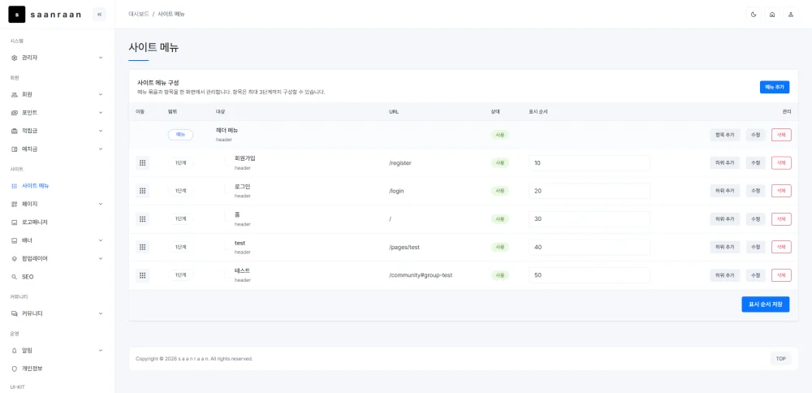812x393 pixels.
Task: Click the /pages/test URL text
Action: (x=404, y=248)
